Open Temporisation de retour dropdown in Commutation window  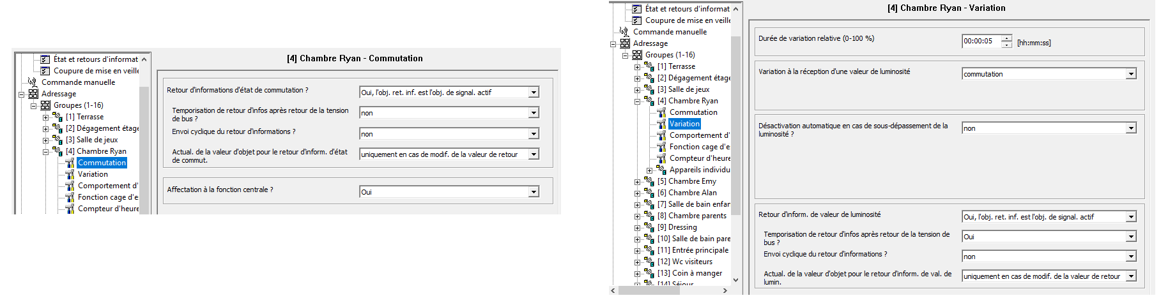pyautogui.click(x=534, y=113)
